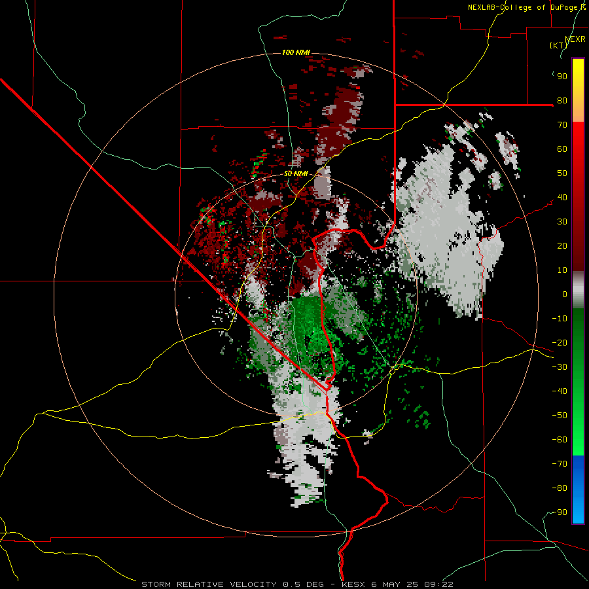Click the -80 value on velocity scale
589x589 pixels.
coord(560,488)
